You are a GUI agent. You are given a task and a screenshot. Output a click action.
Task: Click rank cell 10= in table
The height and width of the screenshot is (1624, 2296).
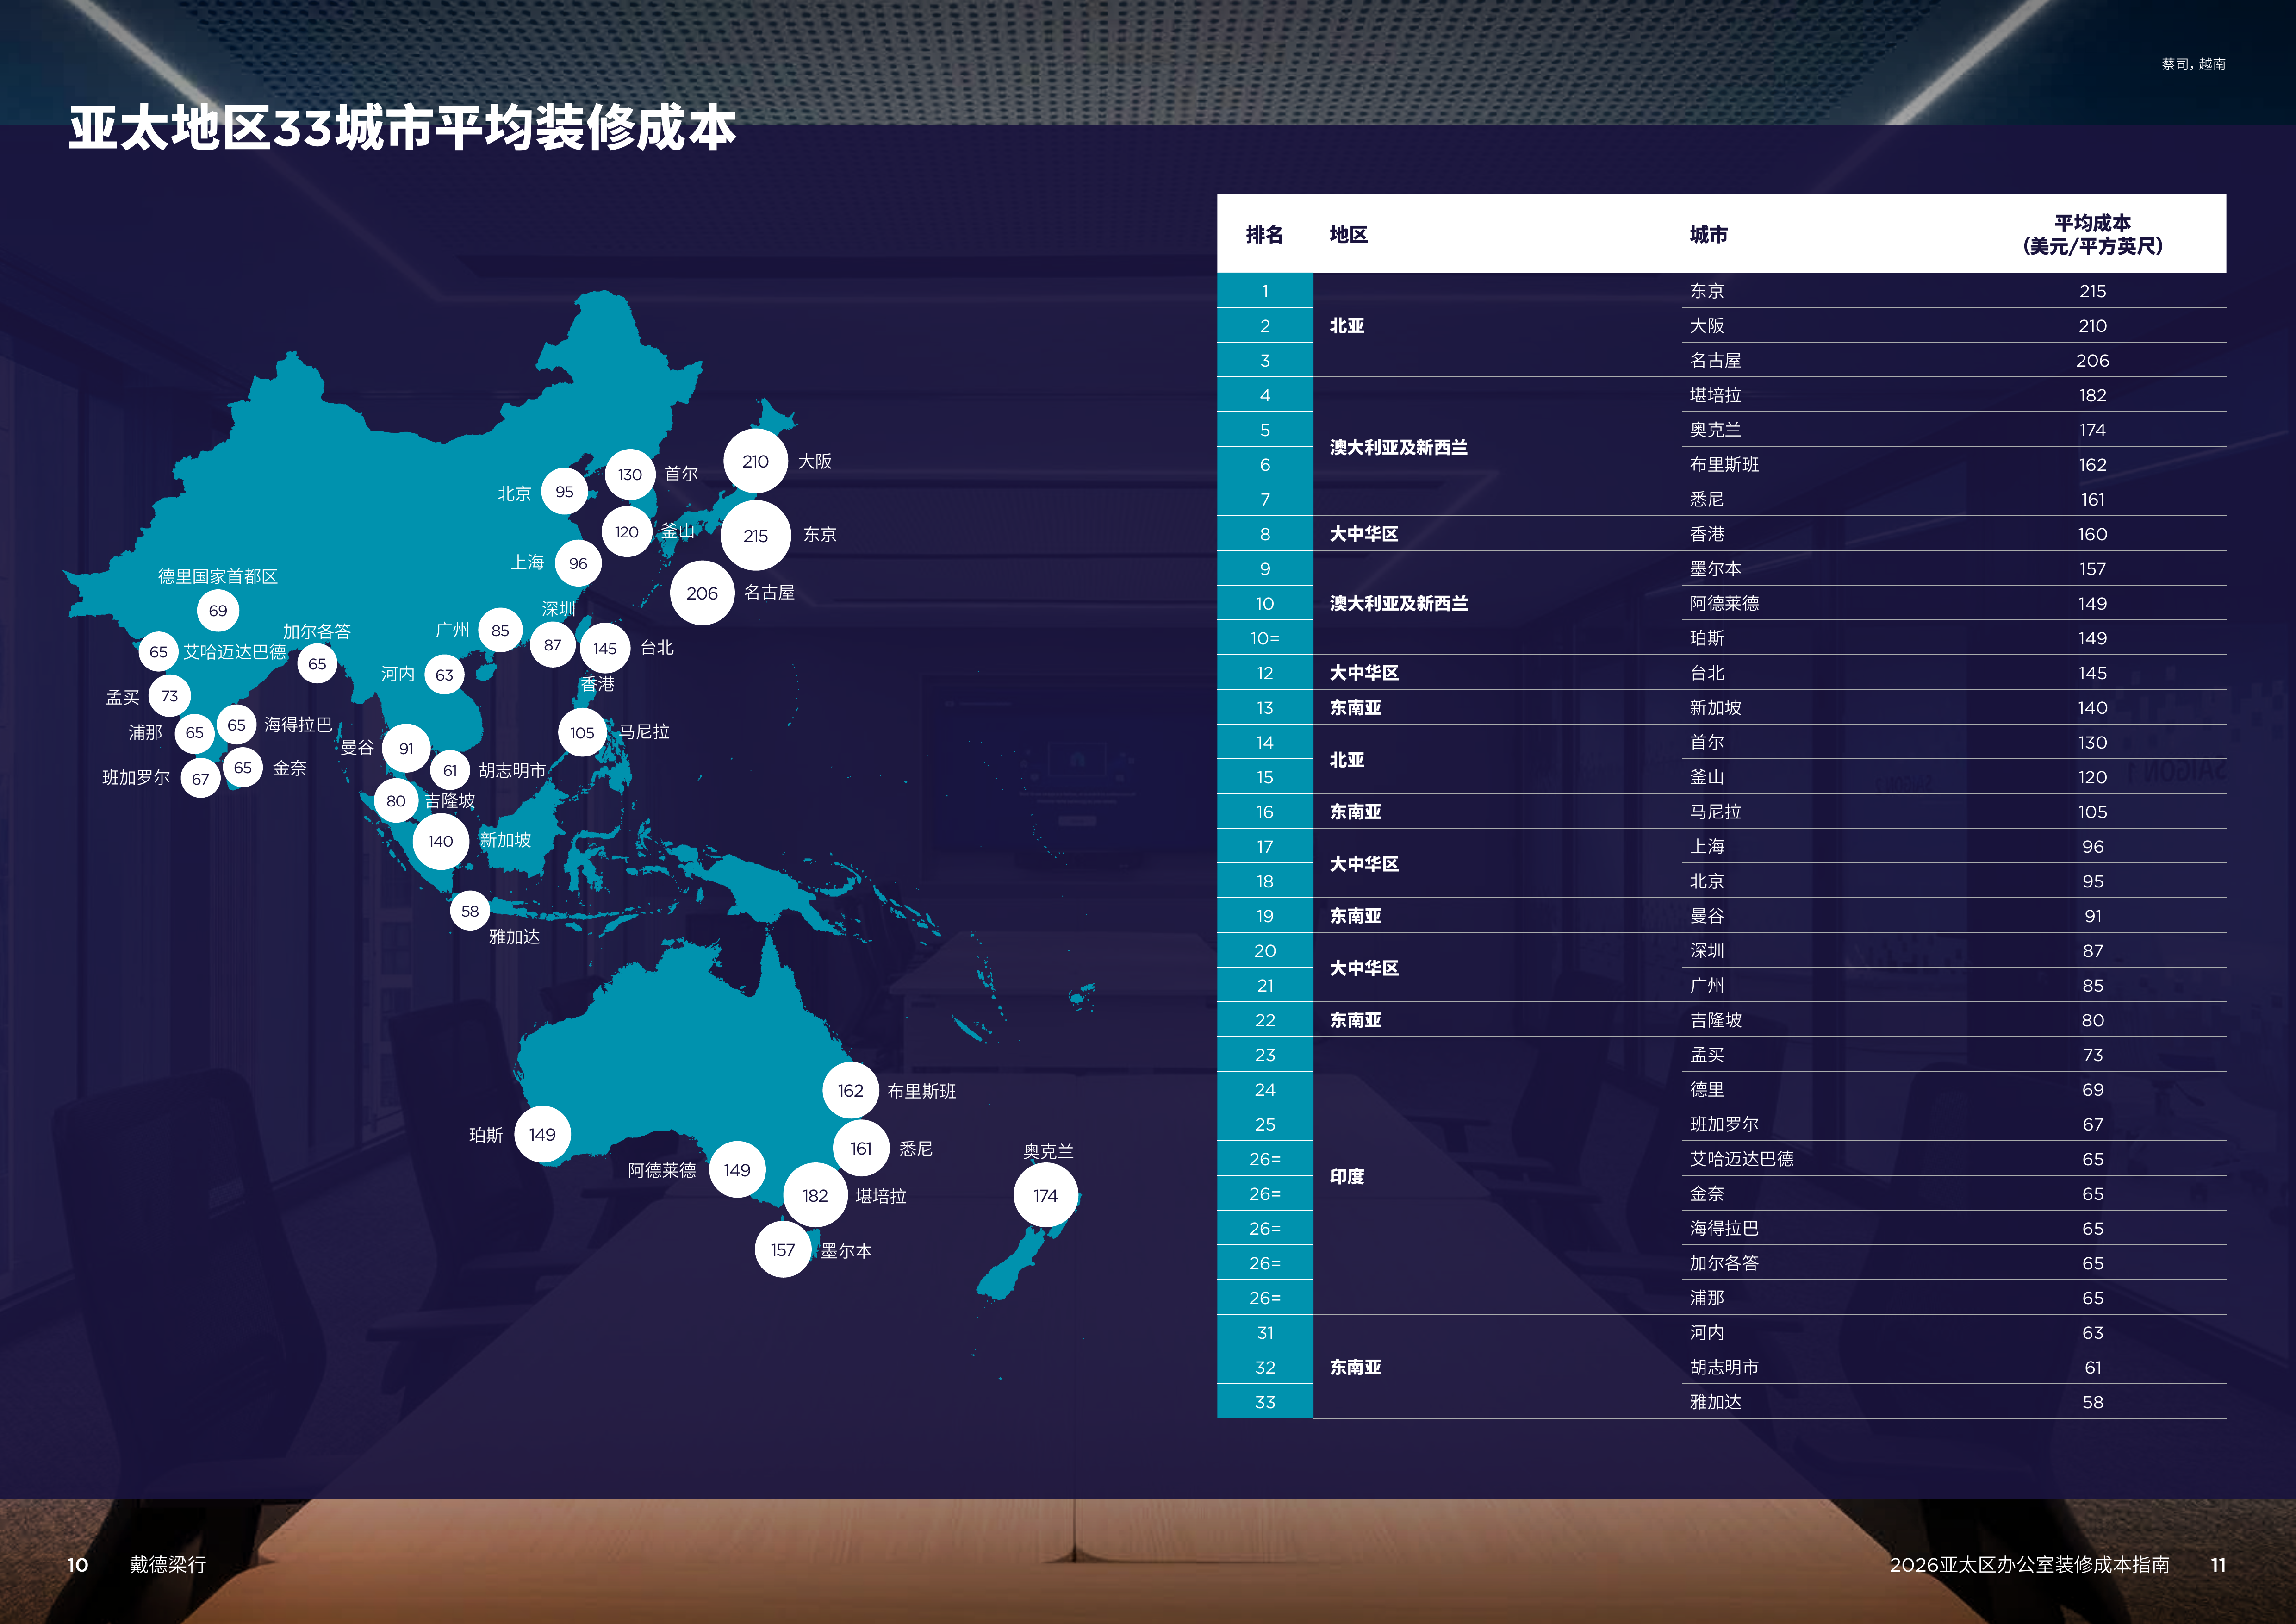tap(1265, 638)
